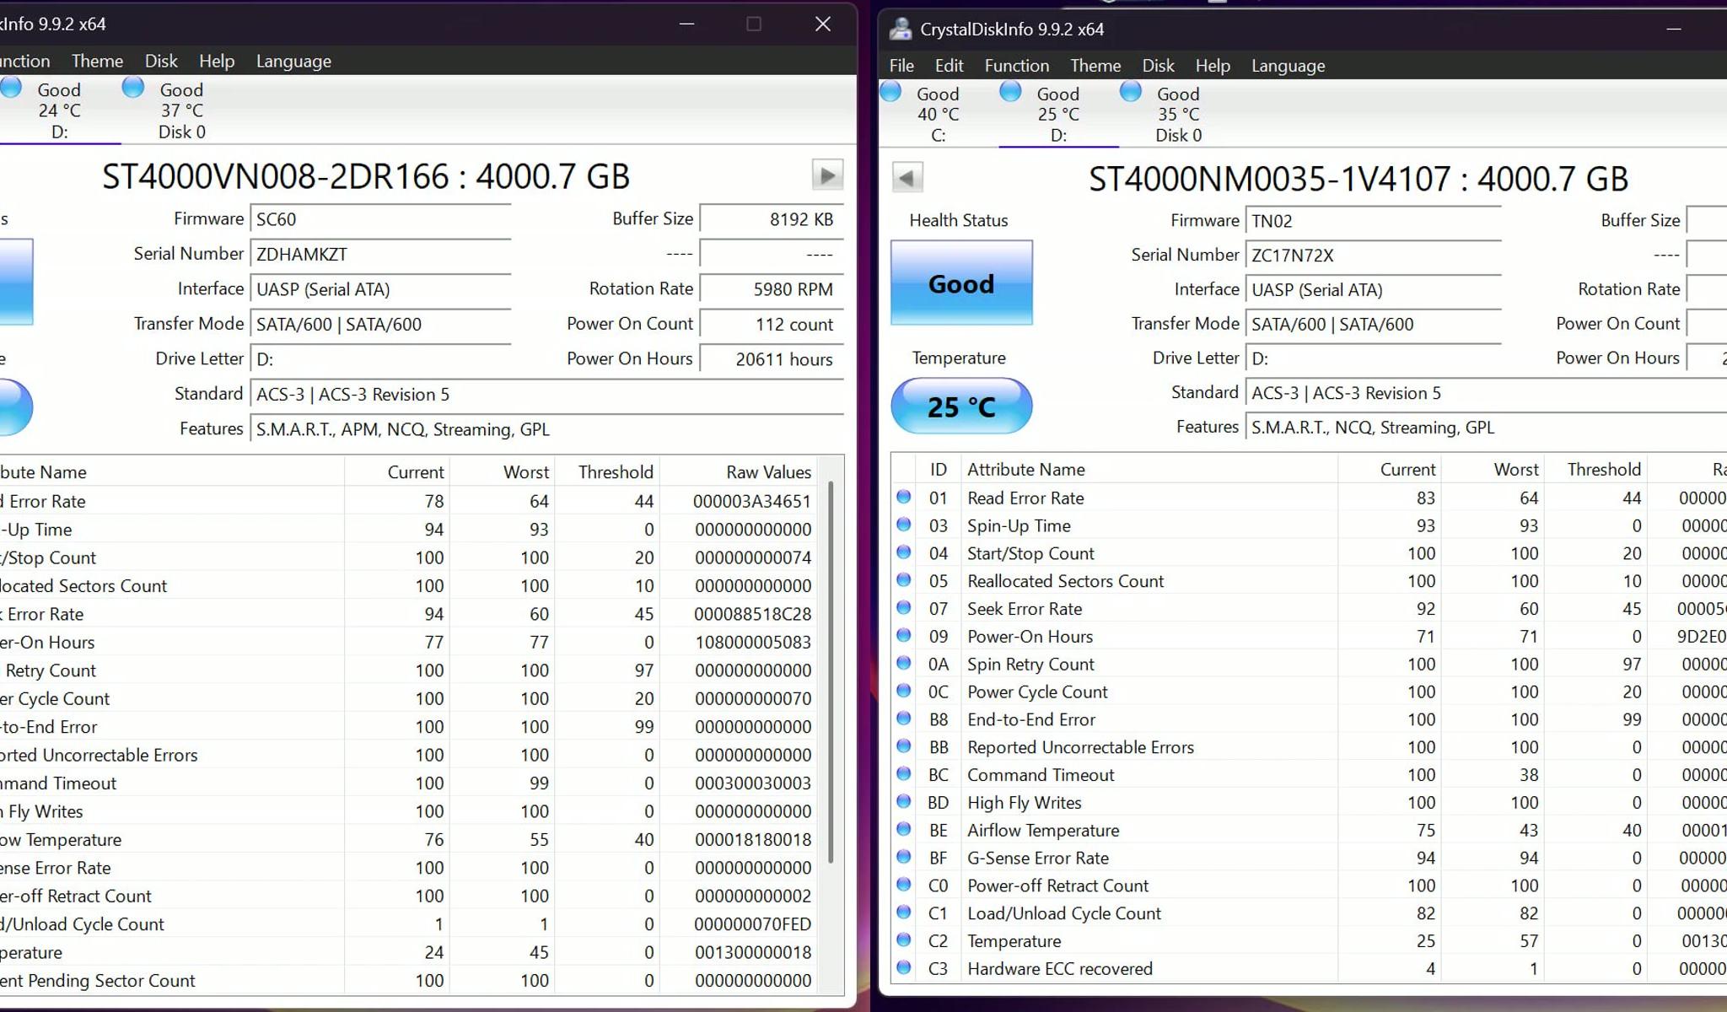The height and width of the screenshot is (1012, 1727).
Task: Click Rotation Rate value 5980 RPM
Action: (x=772, y=289)
